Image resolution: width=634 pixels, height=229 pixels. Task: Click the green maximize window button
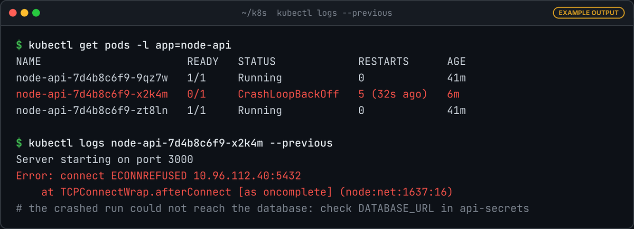(36, 13)
